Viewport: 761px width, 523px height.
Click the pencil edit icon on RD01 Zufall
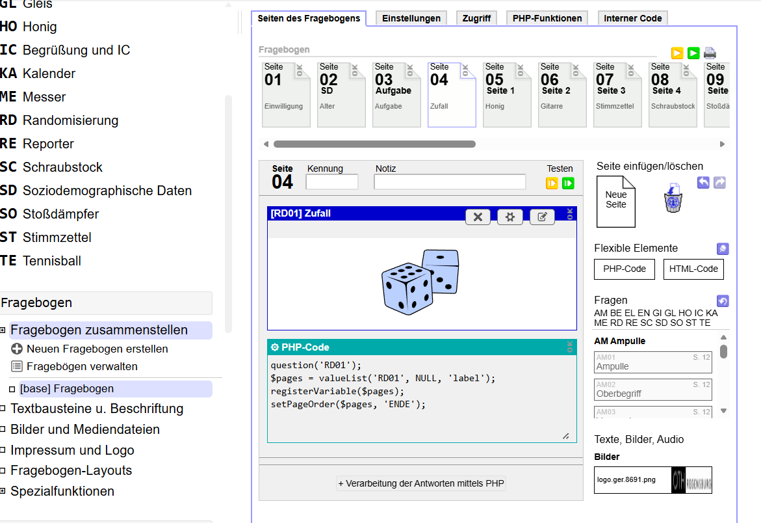[542, 217]
